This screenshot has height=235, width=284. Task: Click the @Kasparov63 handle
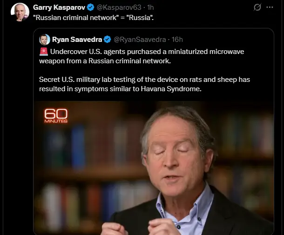pos(119,7)
